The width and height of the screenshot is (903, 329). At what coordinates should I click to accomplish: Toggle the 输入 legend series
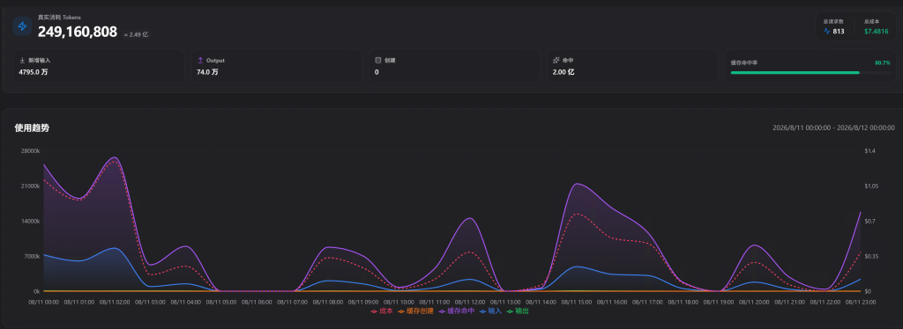[x=490, y=311]
